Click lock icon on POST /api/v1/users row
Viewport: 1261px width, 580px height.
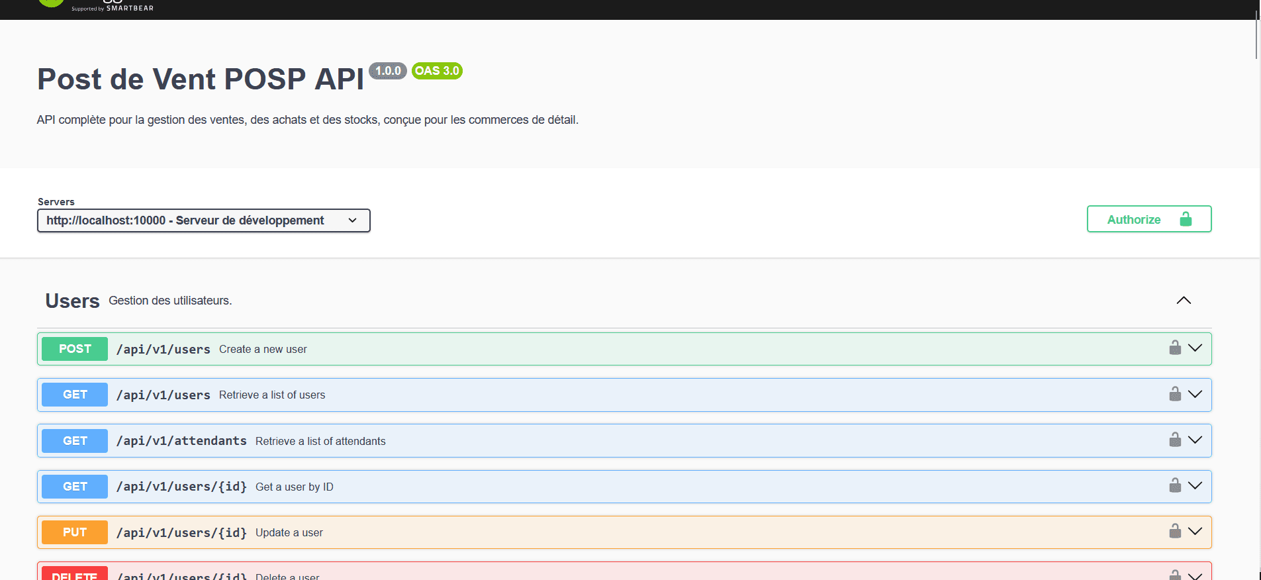(1175, 348)
